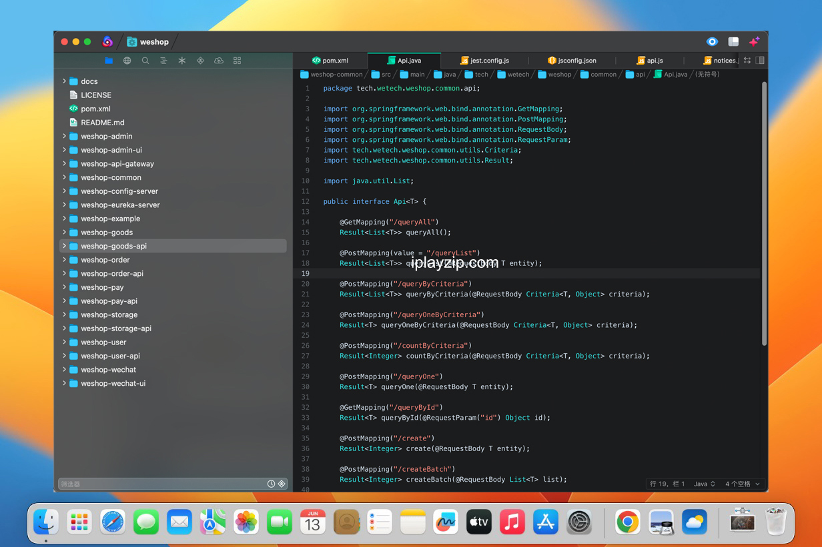Screen dimensions: 822x547
Task: Open the Java language dropdown in status bar
Action: [705, 484]
